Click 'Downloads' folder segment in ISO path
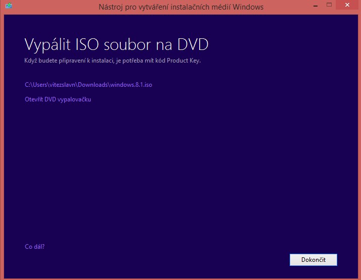The height and width of the screenshot is (280, 361). click(93, 85)
